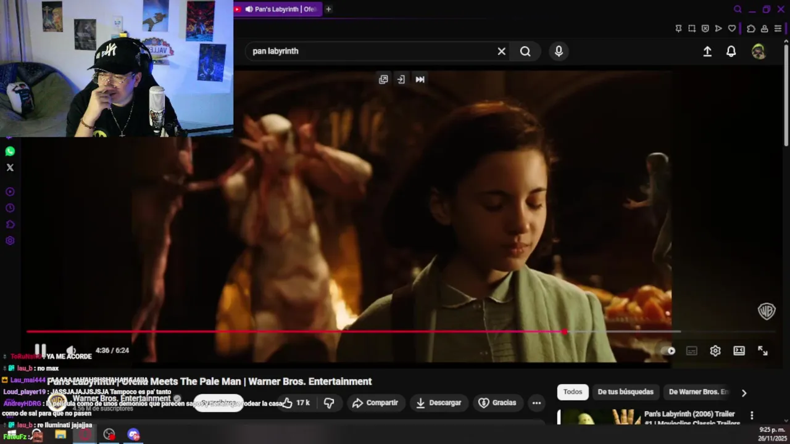The height and width of the screenshot is (444, 790).
Task: Open the ad blocker shield icon
Action: click(x=705, y=28)
